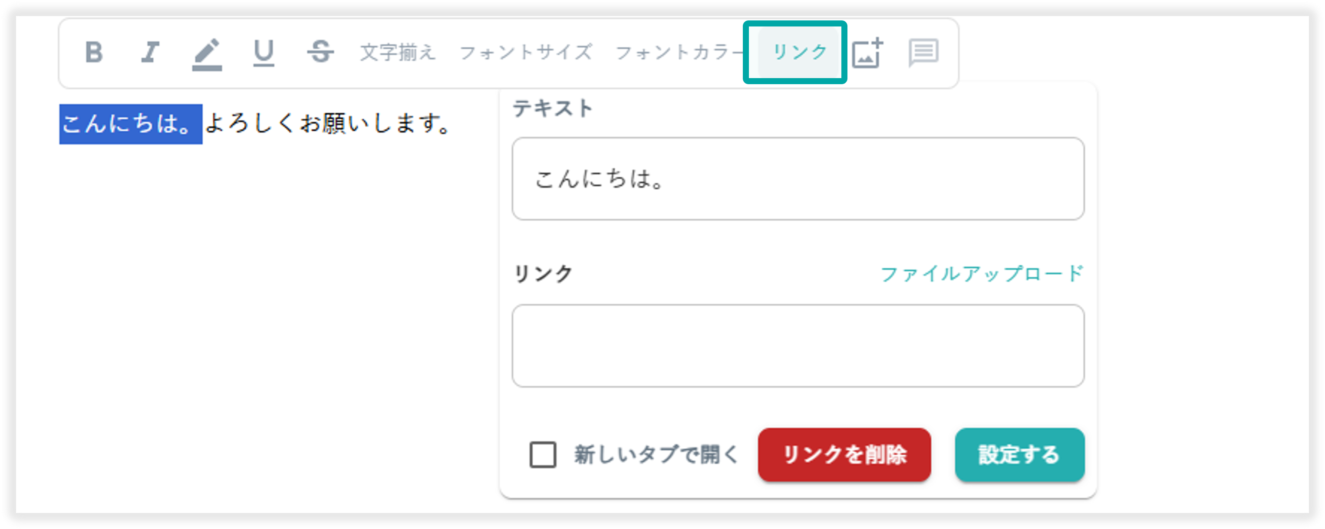Click the 新しいタブで開く label text
The image size is (1325, 529).
(x=656, y=455)
